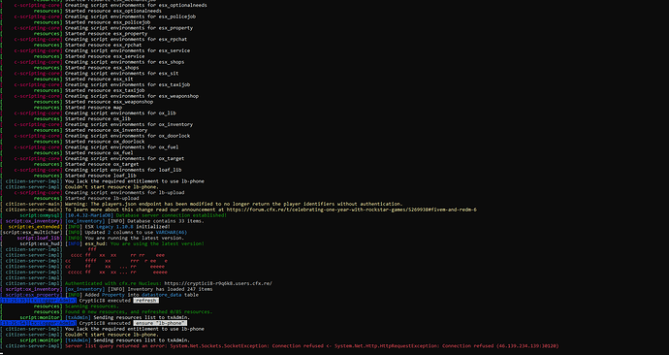Select the 'Started resource ox_target' line
Image resolution: width=669 pixels, height=355 pixels.
click(x=102, y=164)
